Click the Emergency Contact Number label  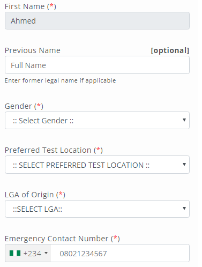point(62,239)
